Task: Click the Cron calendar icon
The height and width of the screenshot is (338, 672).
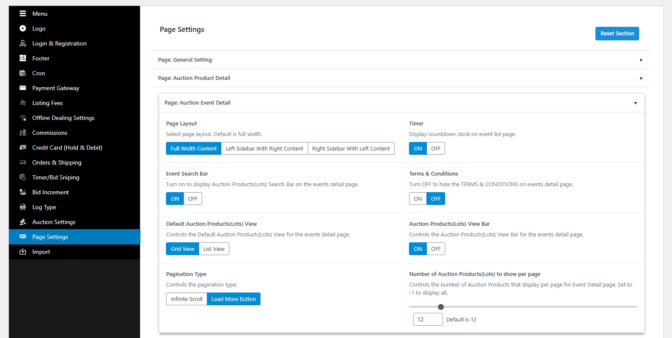Action: click(x=23, y=73)
